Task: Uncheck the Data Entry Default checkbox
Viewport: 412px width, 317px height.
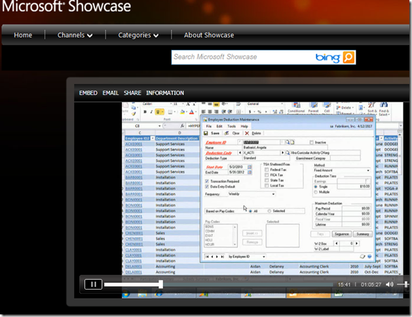Action: pos(207,187)
